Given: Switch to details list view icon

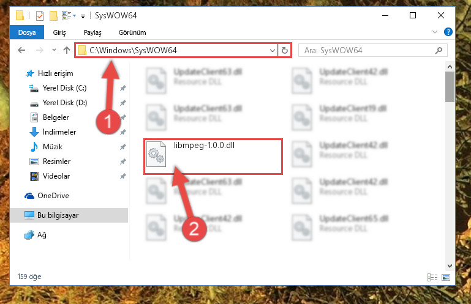Looking at the screenshot, I should click(x=432, y=277).
